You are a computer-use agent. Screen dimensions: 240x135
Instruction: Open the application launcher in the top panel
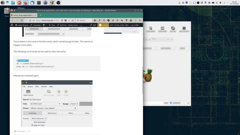pyautogui.click(x=3, y=3)
